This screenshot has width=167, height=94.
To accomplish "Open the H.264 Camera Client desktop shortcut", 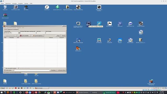I will pyautogui.click(x=16, y=8).
